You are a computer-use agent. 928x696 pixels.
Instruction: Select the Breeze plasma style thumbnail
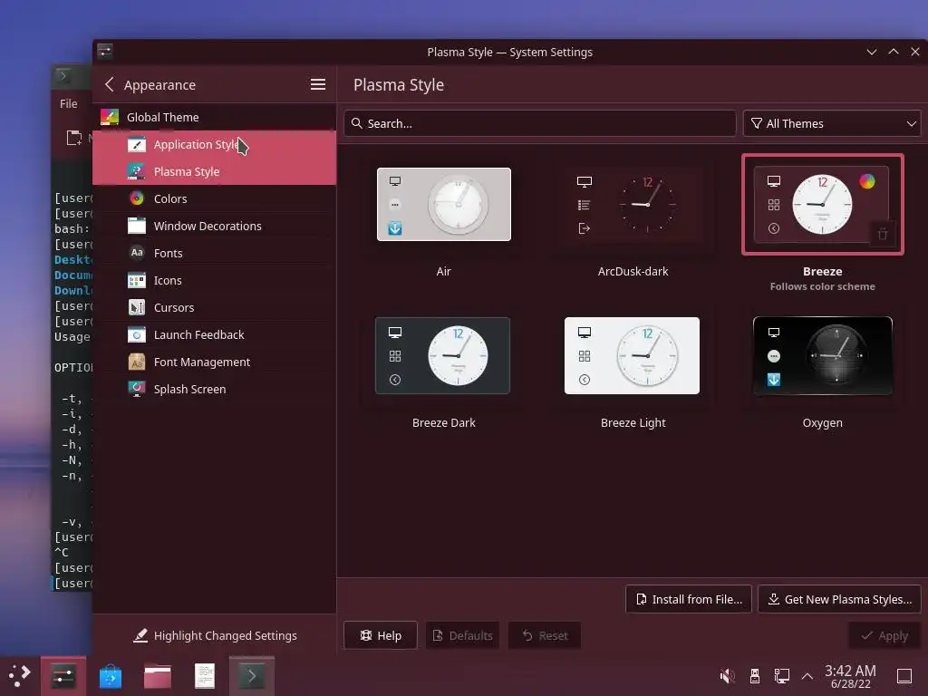[x=822, y=204]
